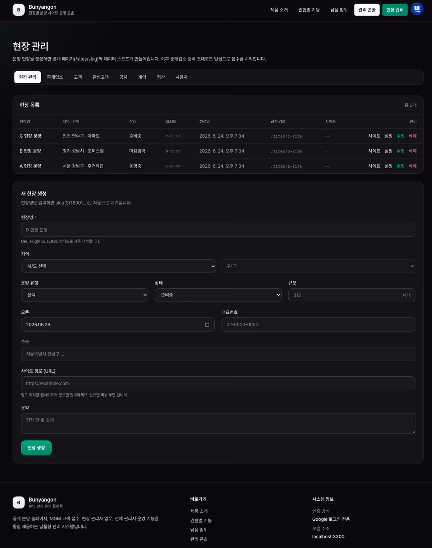Image resolution: width=432 pixels, height=548 pixels.
Task: Switch to the 계약 tab
Action: [x=142, y=77]
